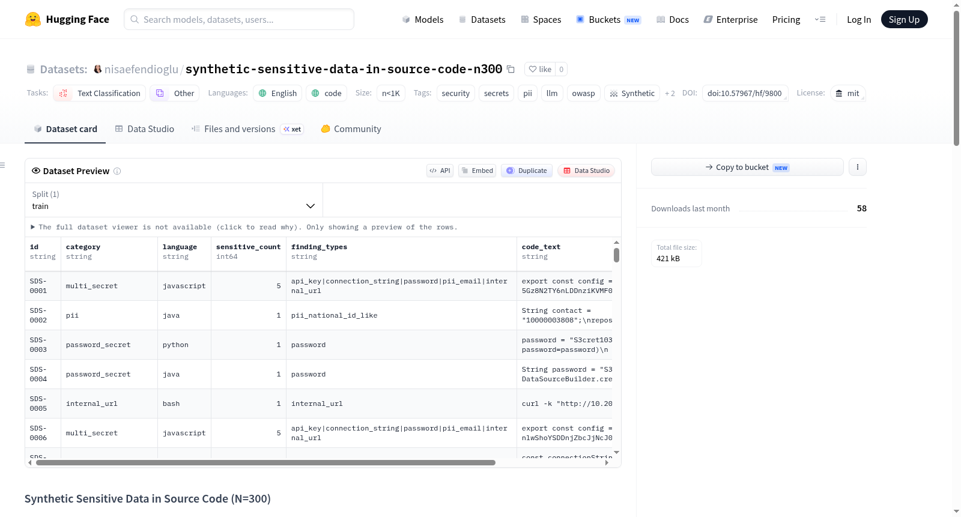Expand the 'full dataset viewer is not available' notice

(244, 227)
